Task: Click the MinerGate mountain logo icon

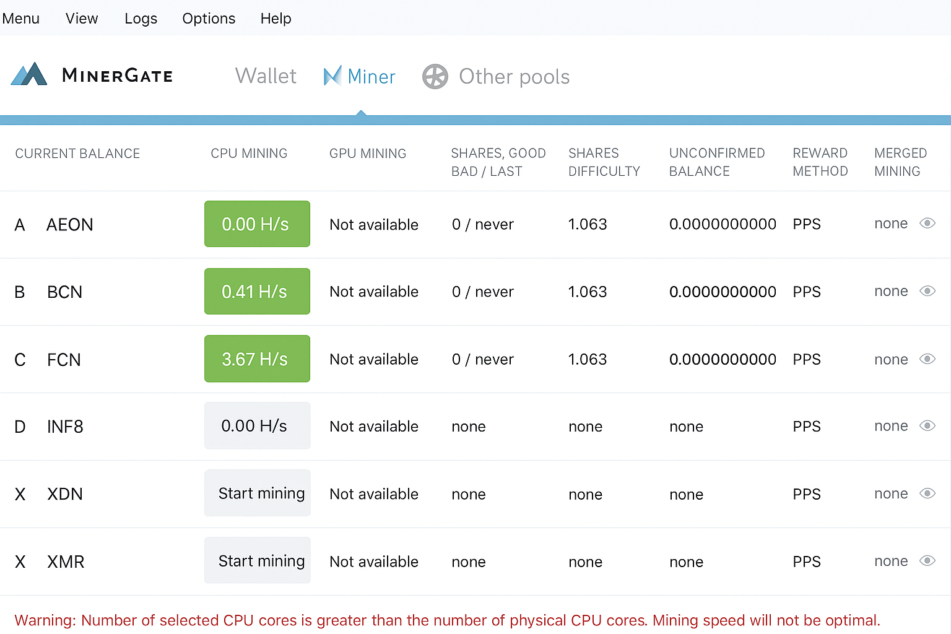Action: 29,74
